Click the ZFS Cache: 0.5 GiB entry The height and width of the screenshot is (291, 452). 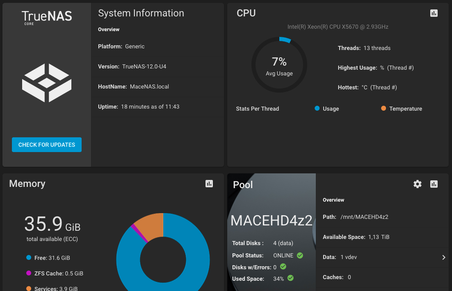click(x=59, y=273)
